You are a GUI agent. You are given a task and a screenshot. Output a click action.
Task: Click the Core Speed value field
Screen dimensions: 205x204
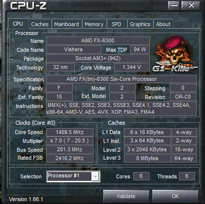click(70, 132)
